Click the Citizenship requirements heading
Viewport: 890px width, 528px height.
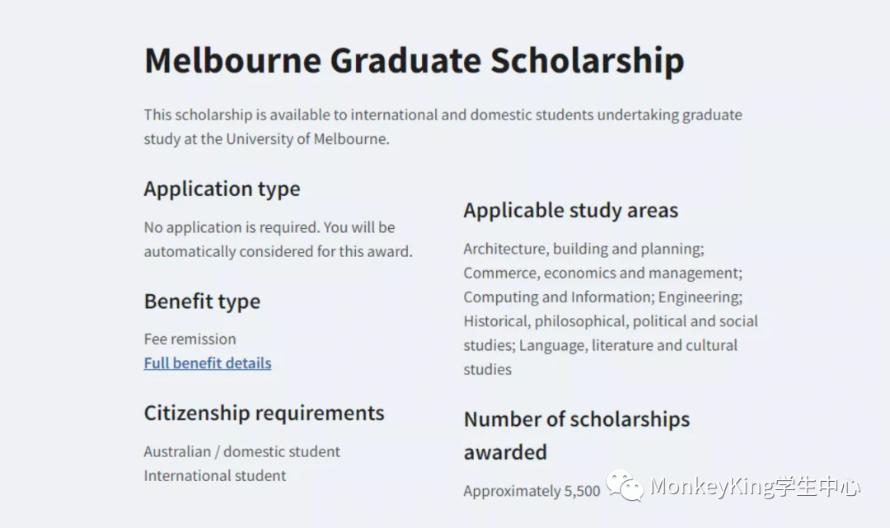coord(264,413)
